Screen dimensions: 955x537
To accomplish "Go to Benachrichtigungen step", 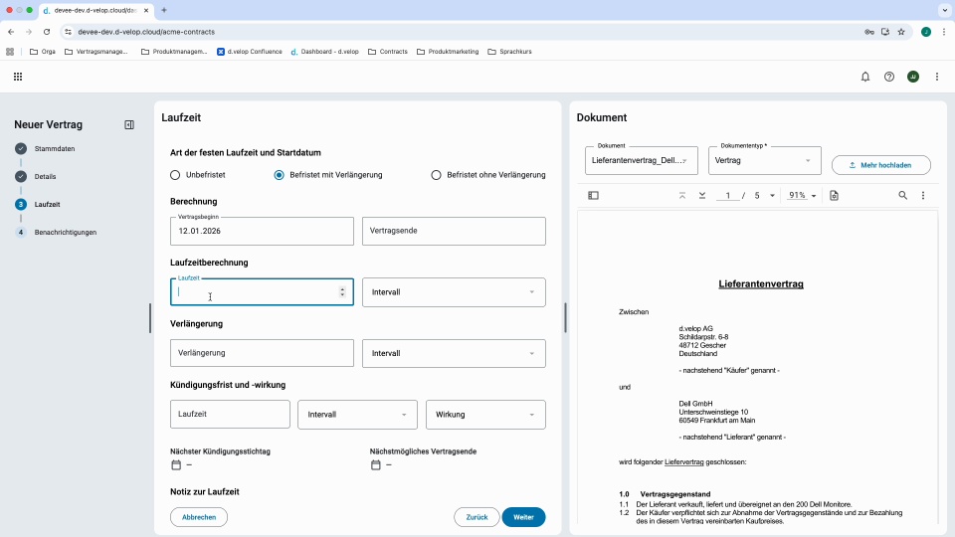I will pyautogui.click(x=66, y=233).
